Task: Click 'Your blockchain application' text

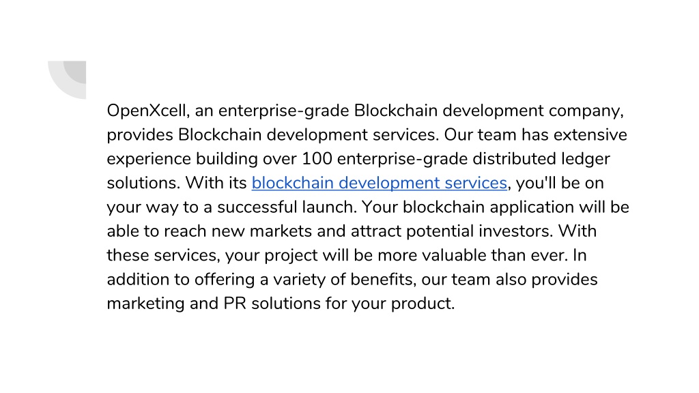Action: 468,207
